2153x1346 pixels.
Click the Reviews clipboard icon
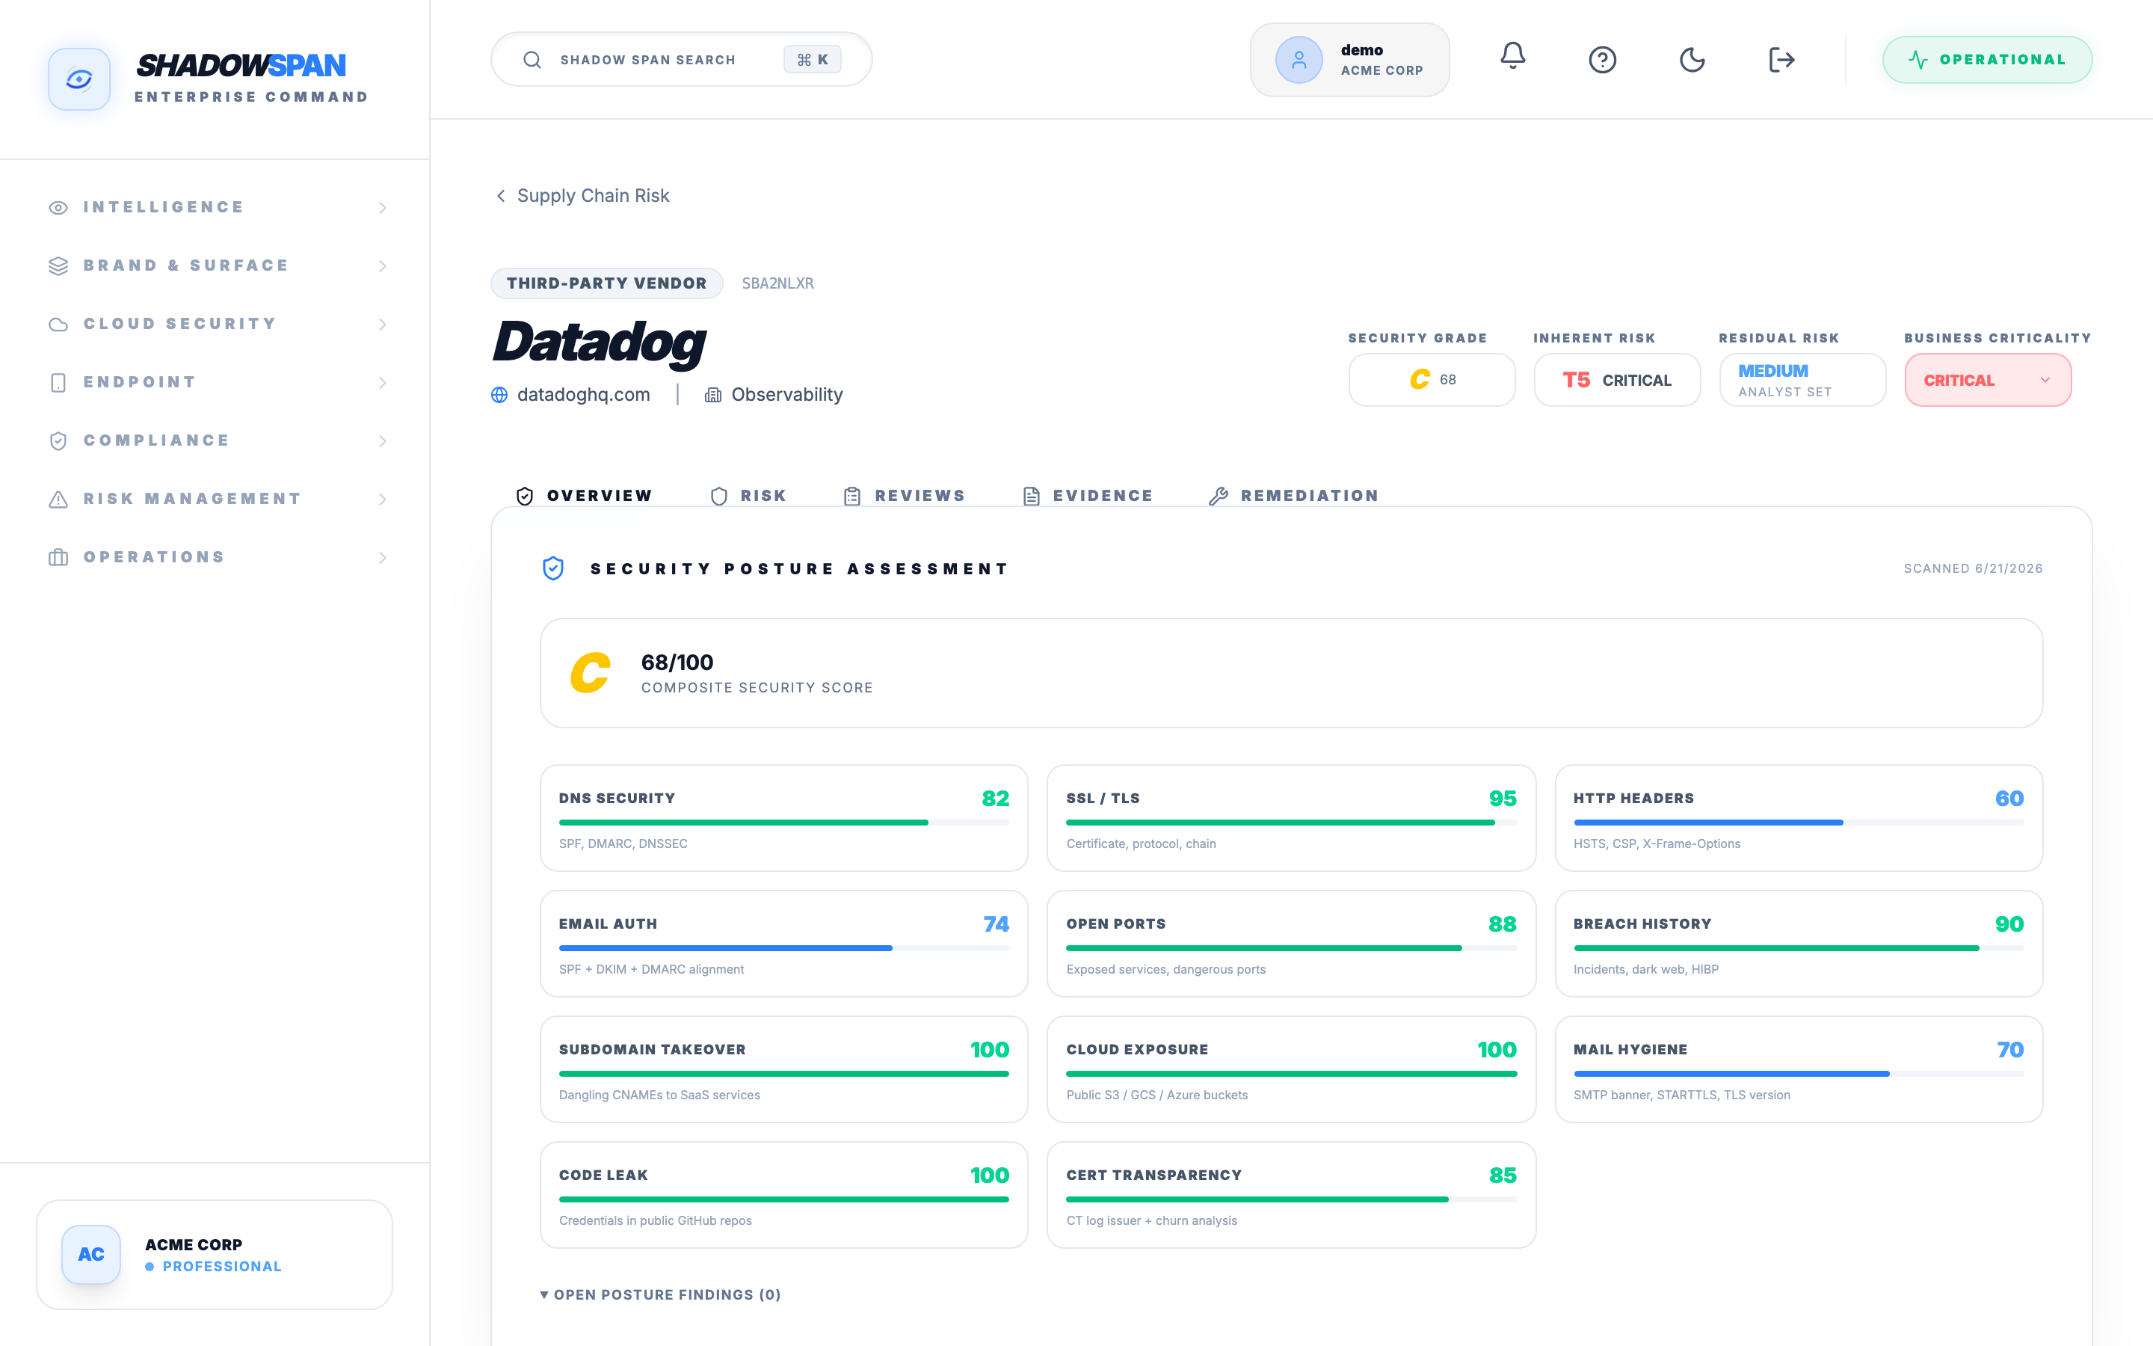[852, 496]
